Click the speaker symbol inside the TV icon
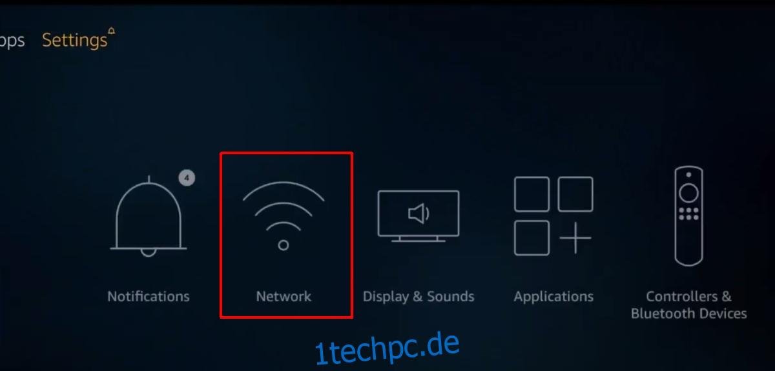Viewport: 775px width, 371px height. (418, 213)
